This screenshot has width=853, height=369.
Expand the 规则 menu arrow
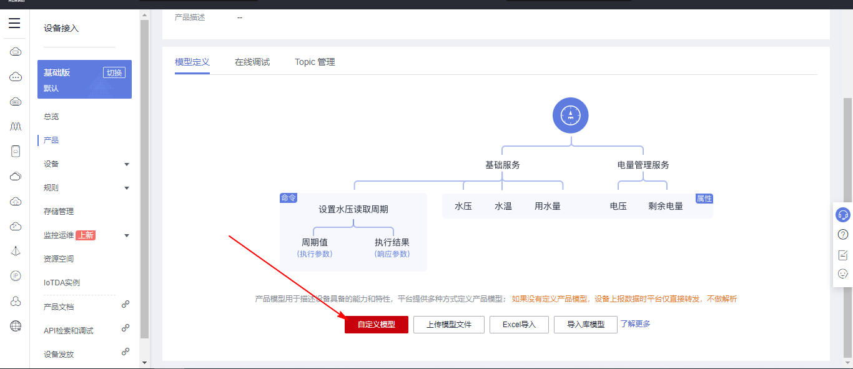coord(127,188)
